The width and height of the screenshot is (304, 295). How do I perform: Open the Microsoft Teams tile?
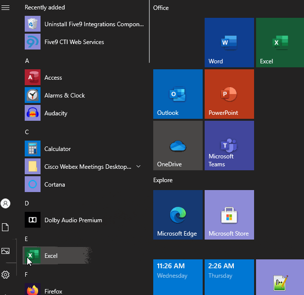(229, 146)
